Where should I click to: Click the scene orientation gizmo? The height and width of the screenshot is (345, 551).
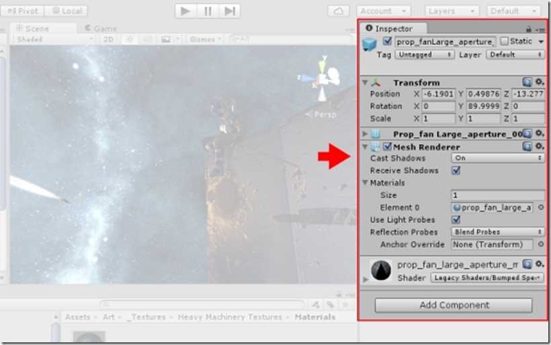322,79
